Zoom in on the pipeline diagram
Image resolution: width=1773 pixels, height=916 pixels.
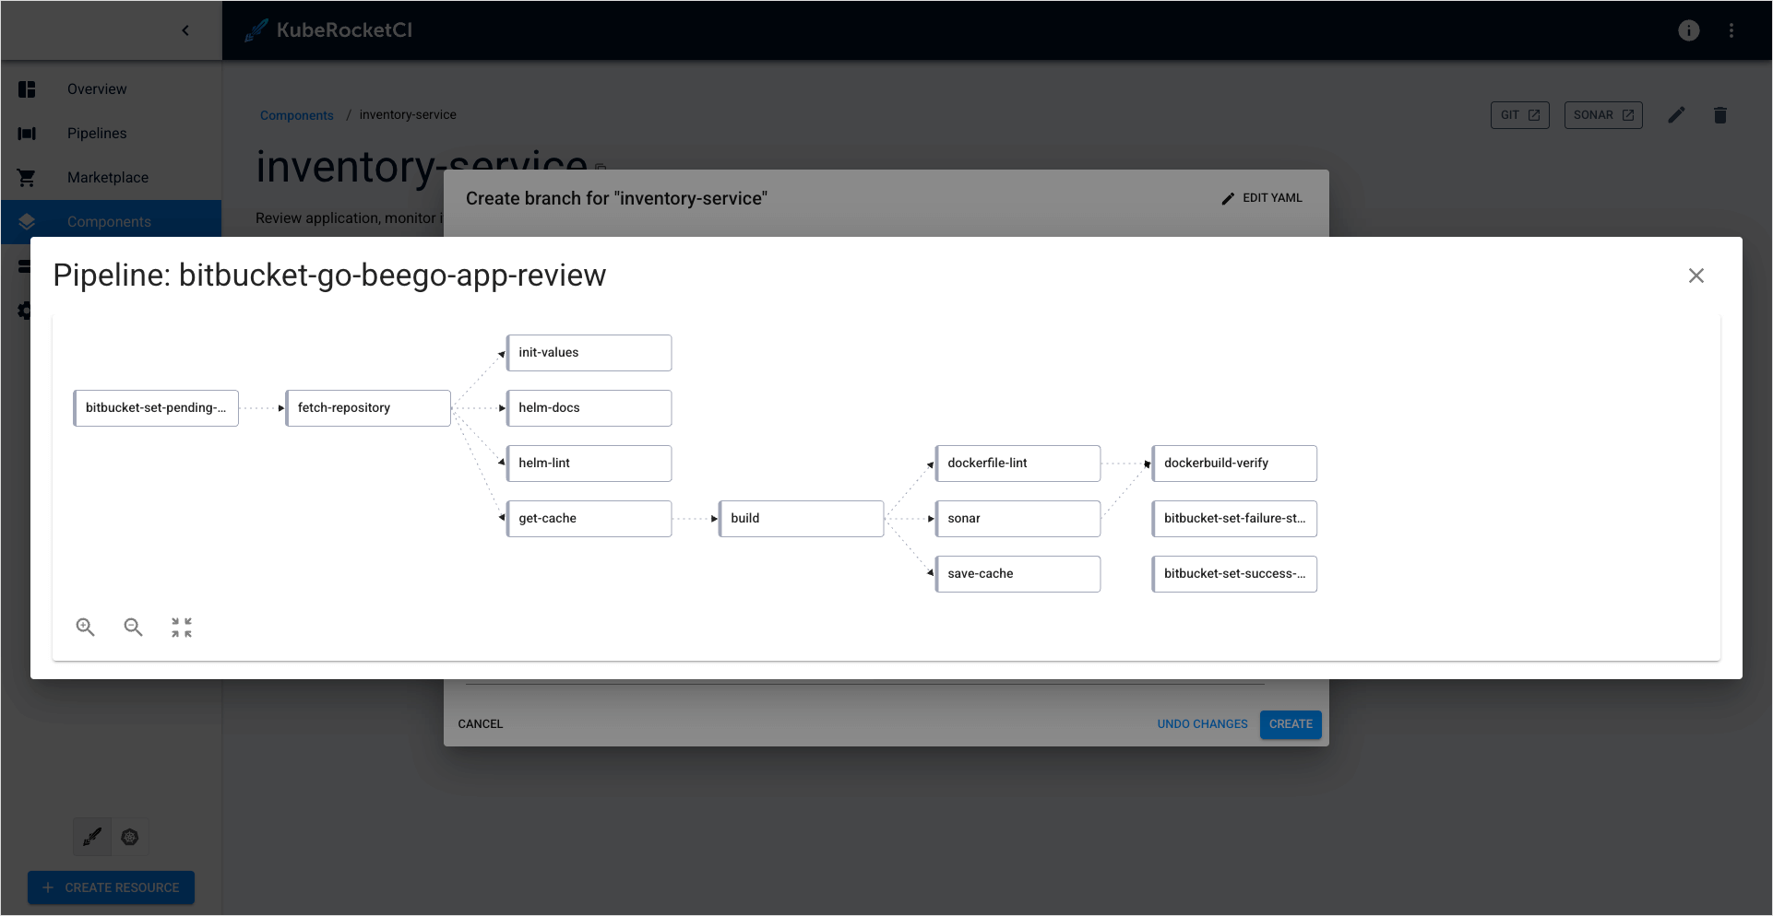click(x=85, y=628)
